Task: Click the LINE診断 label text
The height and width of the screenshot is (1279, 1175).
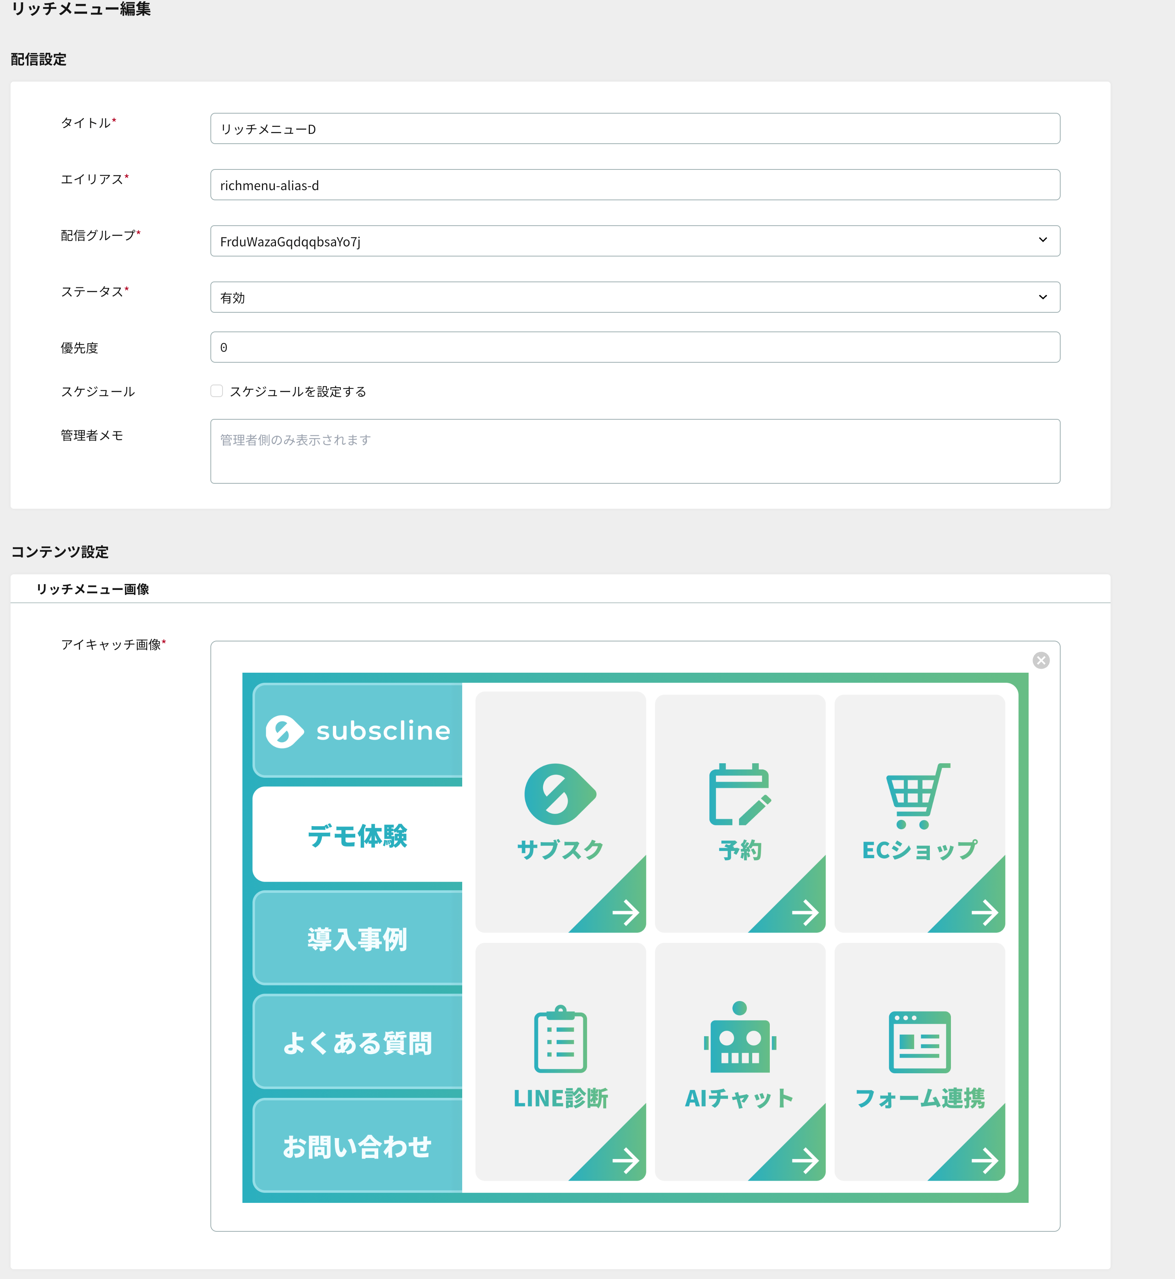Action: 561,1098
